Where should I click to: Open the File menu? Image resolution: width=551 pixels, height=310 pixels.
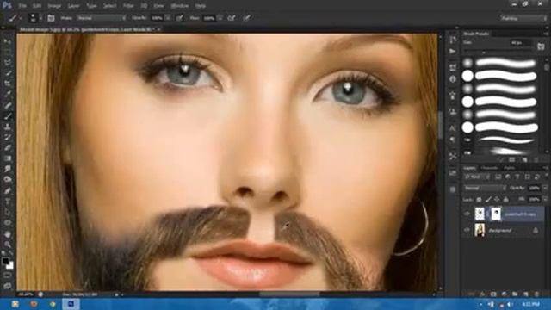22,6
